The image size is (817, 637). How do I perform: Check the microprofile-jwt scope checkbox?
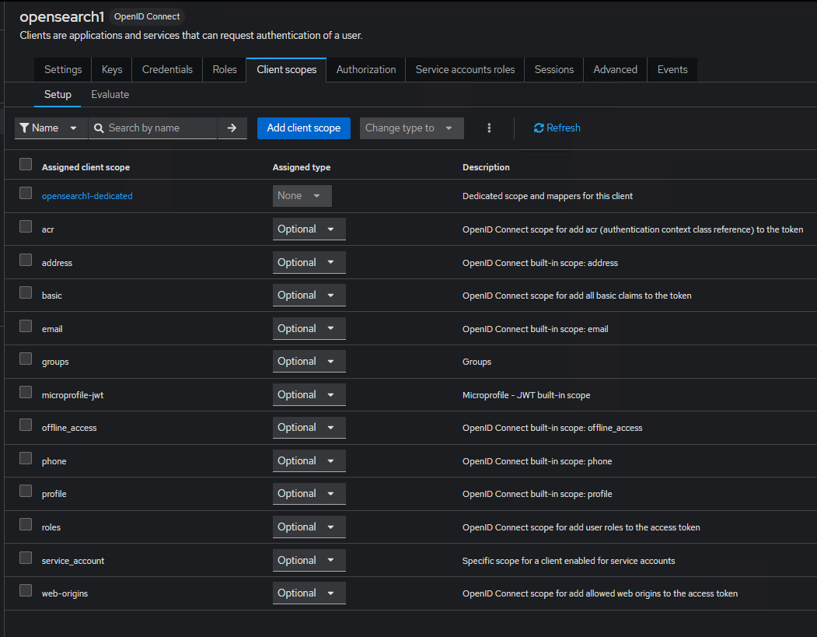[x=26, y=392]
